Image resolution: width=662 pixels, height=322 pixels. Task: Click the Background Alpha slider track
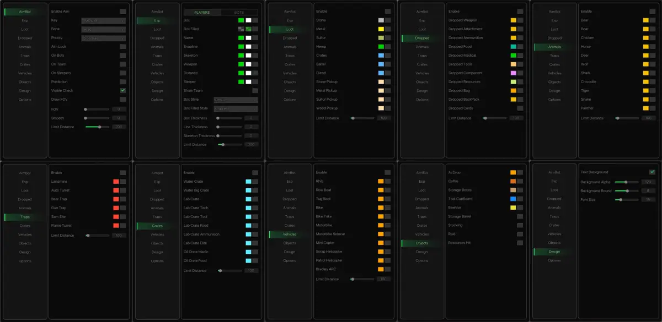pos(627,182)
